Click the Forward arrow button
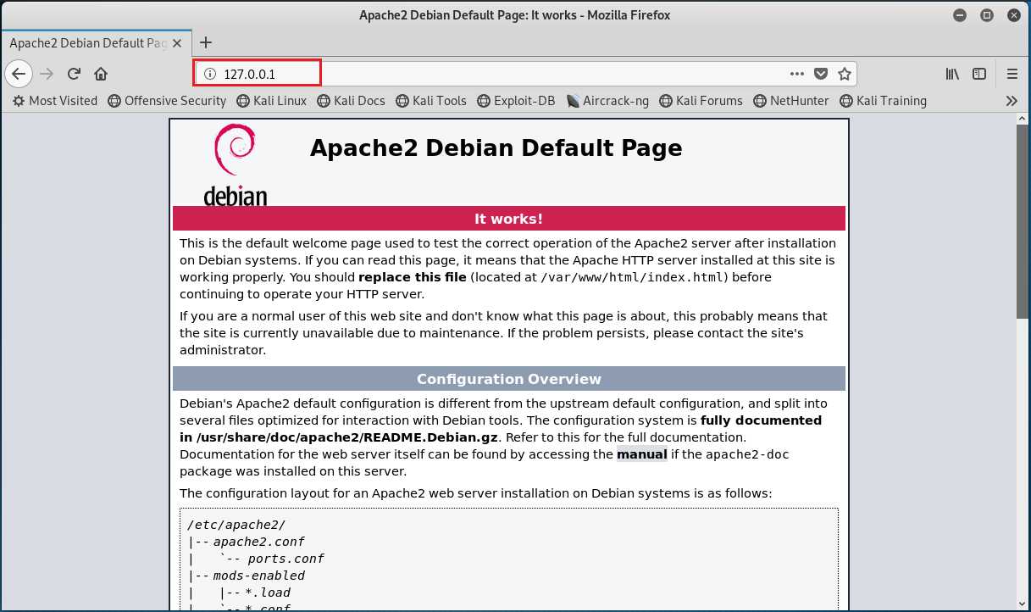This screenshot has width=1031, height=612. (x=47, y=74)
